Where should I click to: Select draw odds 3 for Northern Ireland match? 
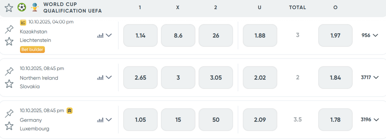coord(178,78)
